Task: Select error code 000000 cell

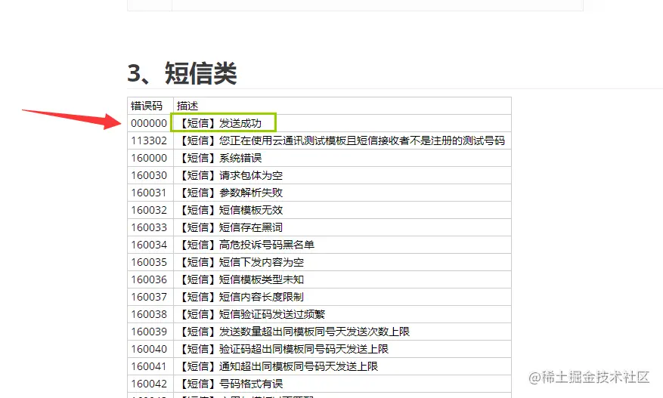Action: [x=149, y=123]
